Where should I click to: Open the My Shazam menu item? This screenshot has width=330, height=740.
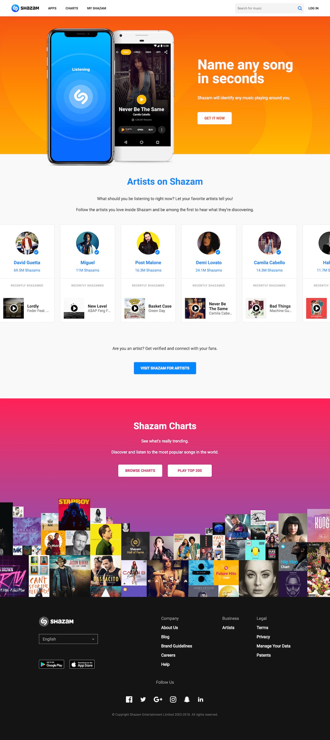point(97,8)
